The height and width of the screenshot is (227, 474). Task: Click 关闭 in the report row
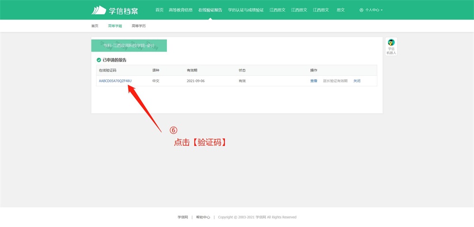[x=357, y=81]
